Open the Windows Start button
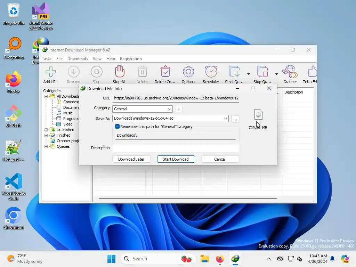The image size is (356, 267). [111, 259]
